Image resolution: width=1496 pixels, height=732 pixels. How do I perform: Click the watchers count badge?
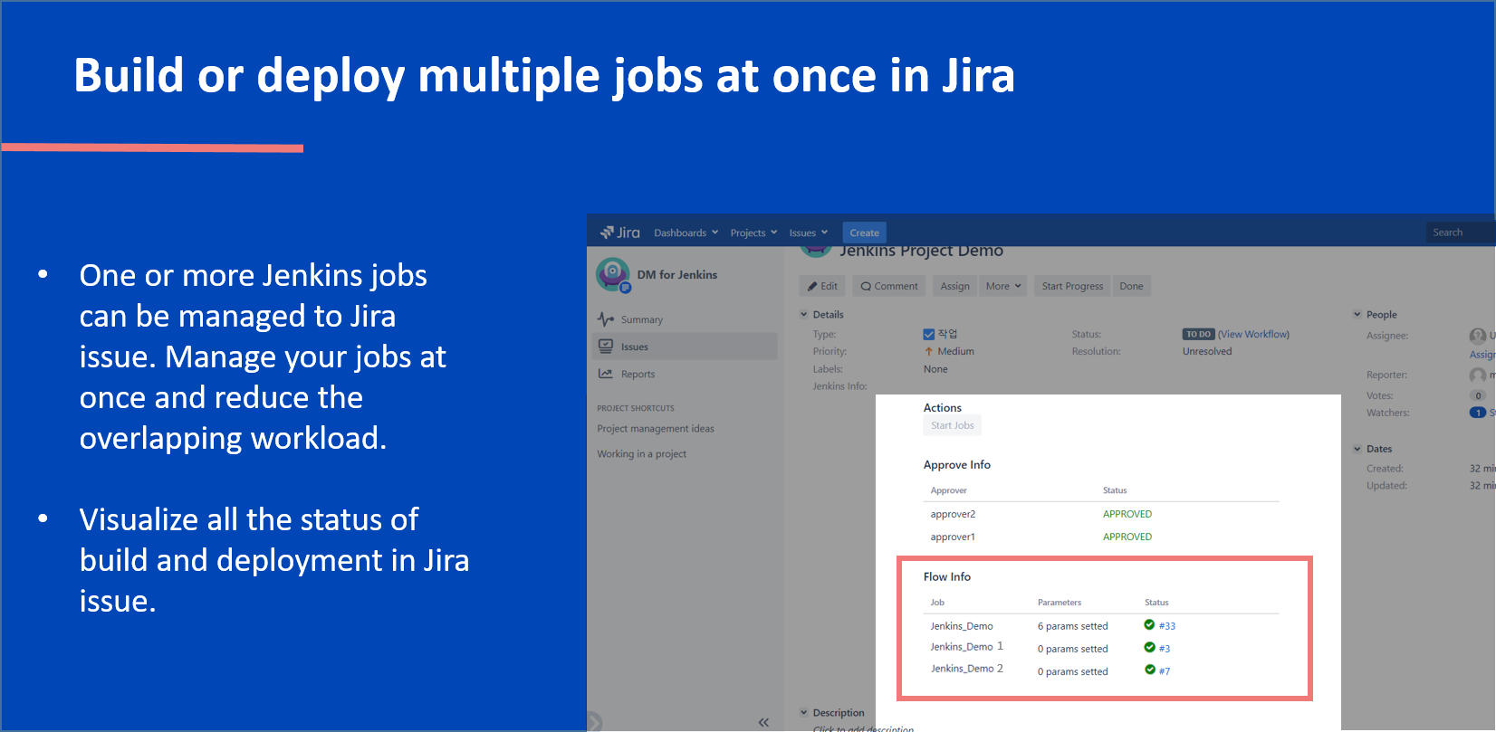pyautogui.click(x=1478, y=413)
